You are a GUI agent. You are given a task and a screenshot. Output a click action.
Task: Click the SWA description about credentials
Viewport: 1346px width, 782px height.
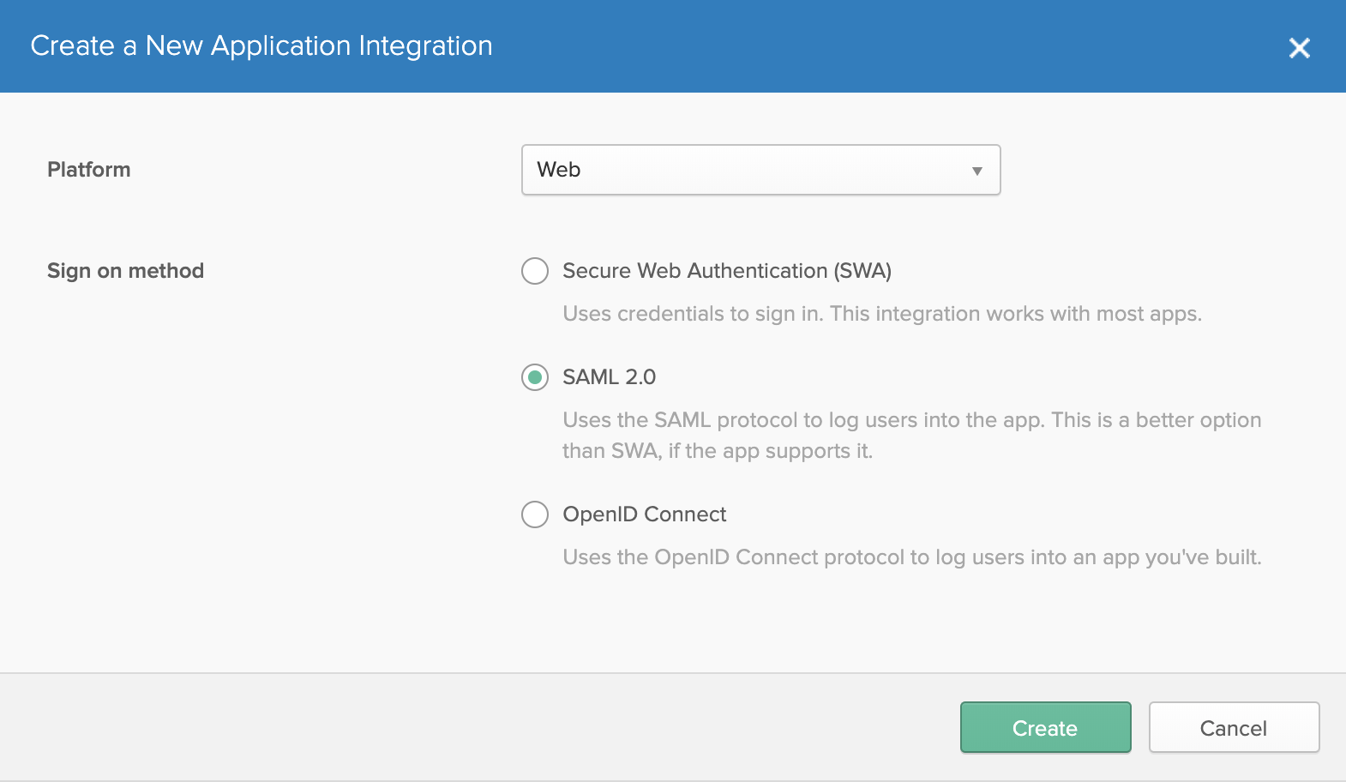881,314
